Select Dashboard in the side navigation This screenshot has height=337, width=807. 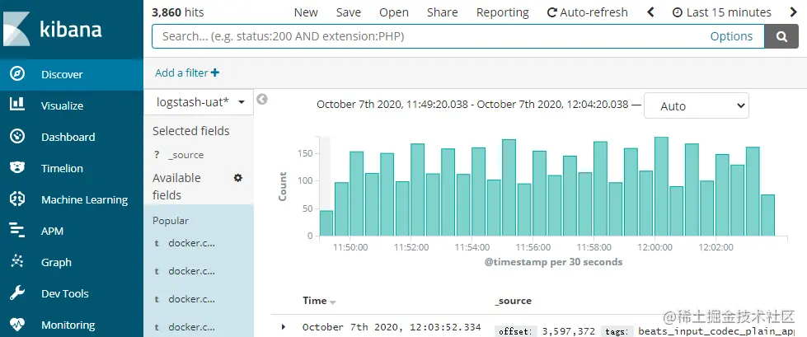(68, 137)
